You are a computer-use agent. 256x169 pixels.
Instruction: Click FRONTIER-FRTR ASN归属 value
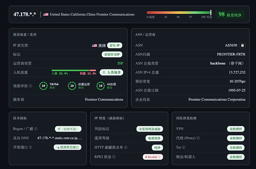(x=231, y=54)
